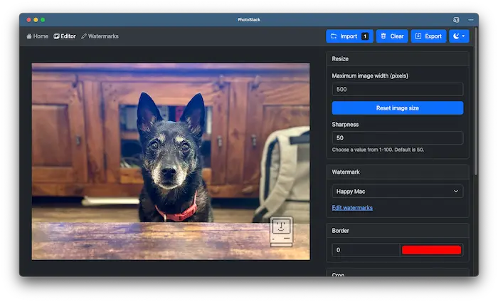Screen dimensions: 498x302
Task: Open the dark mode theme dropdown
Action: (x=459, y=36)
